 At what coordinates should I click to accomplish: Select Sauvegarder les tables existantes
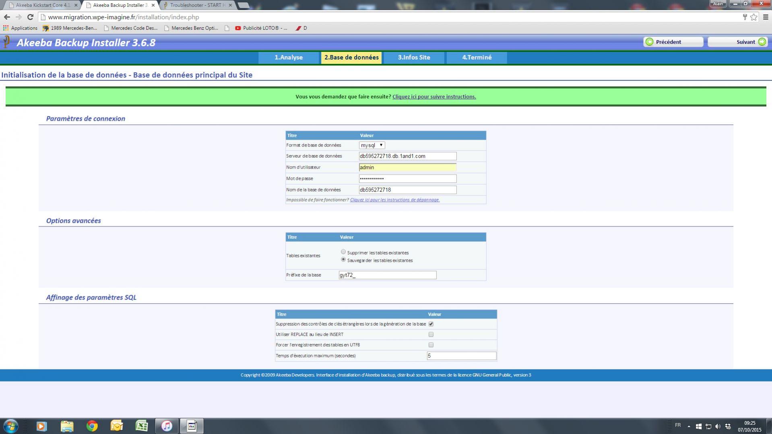[x=343, y=259]
